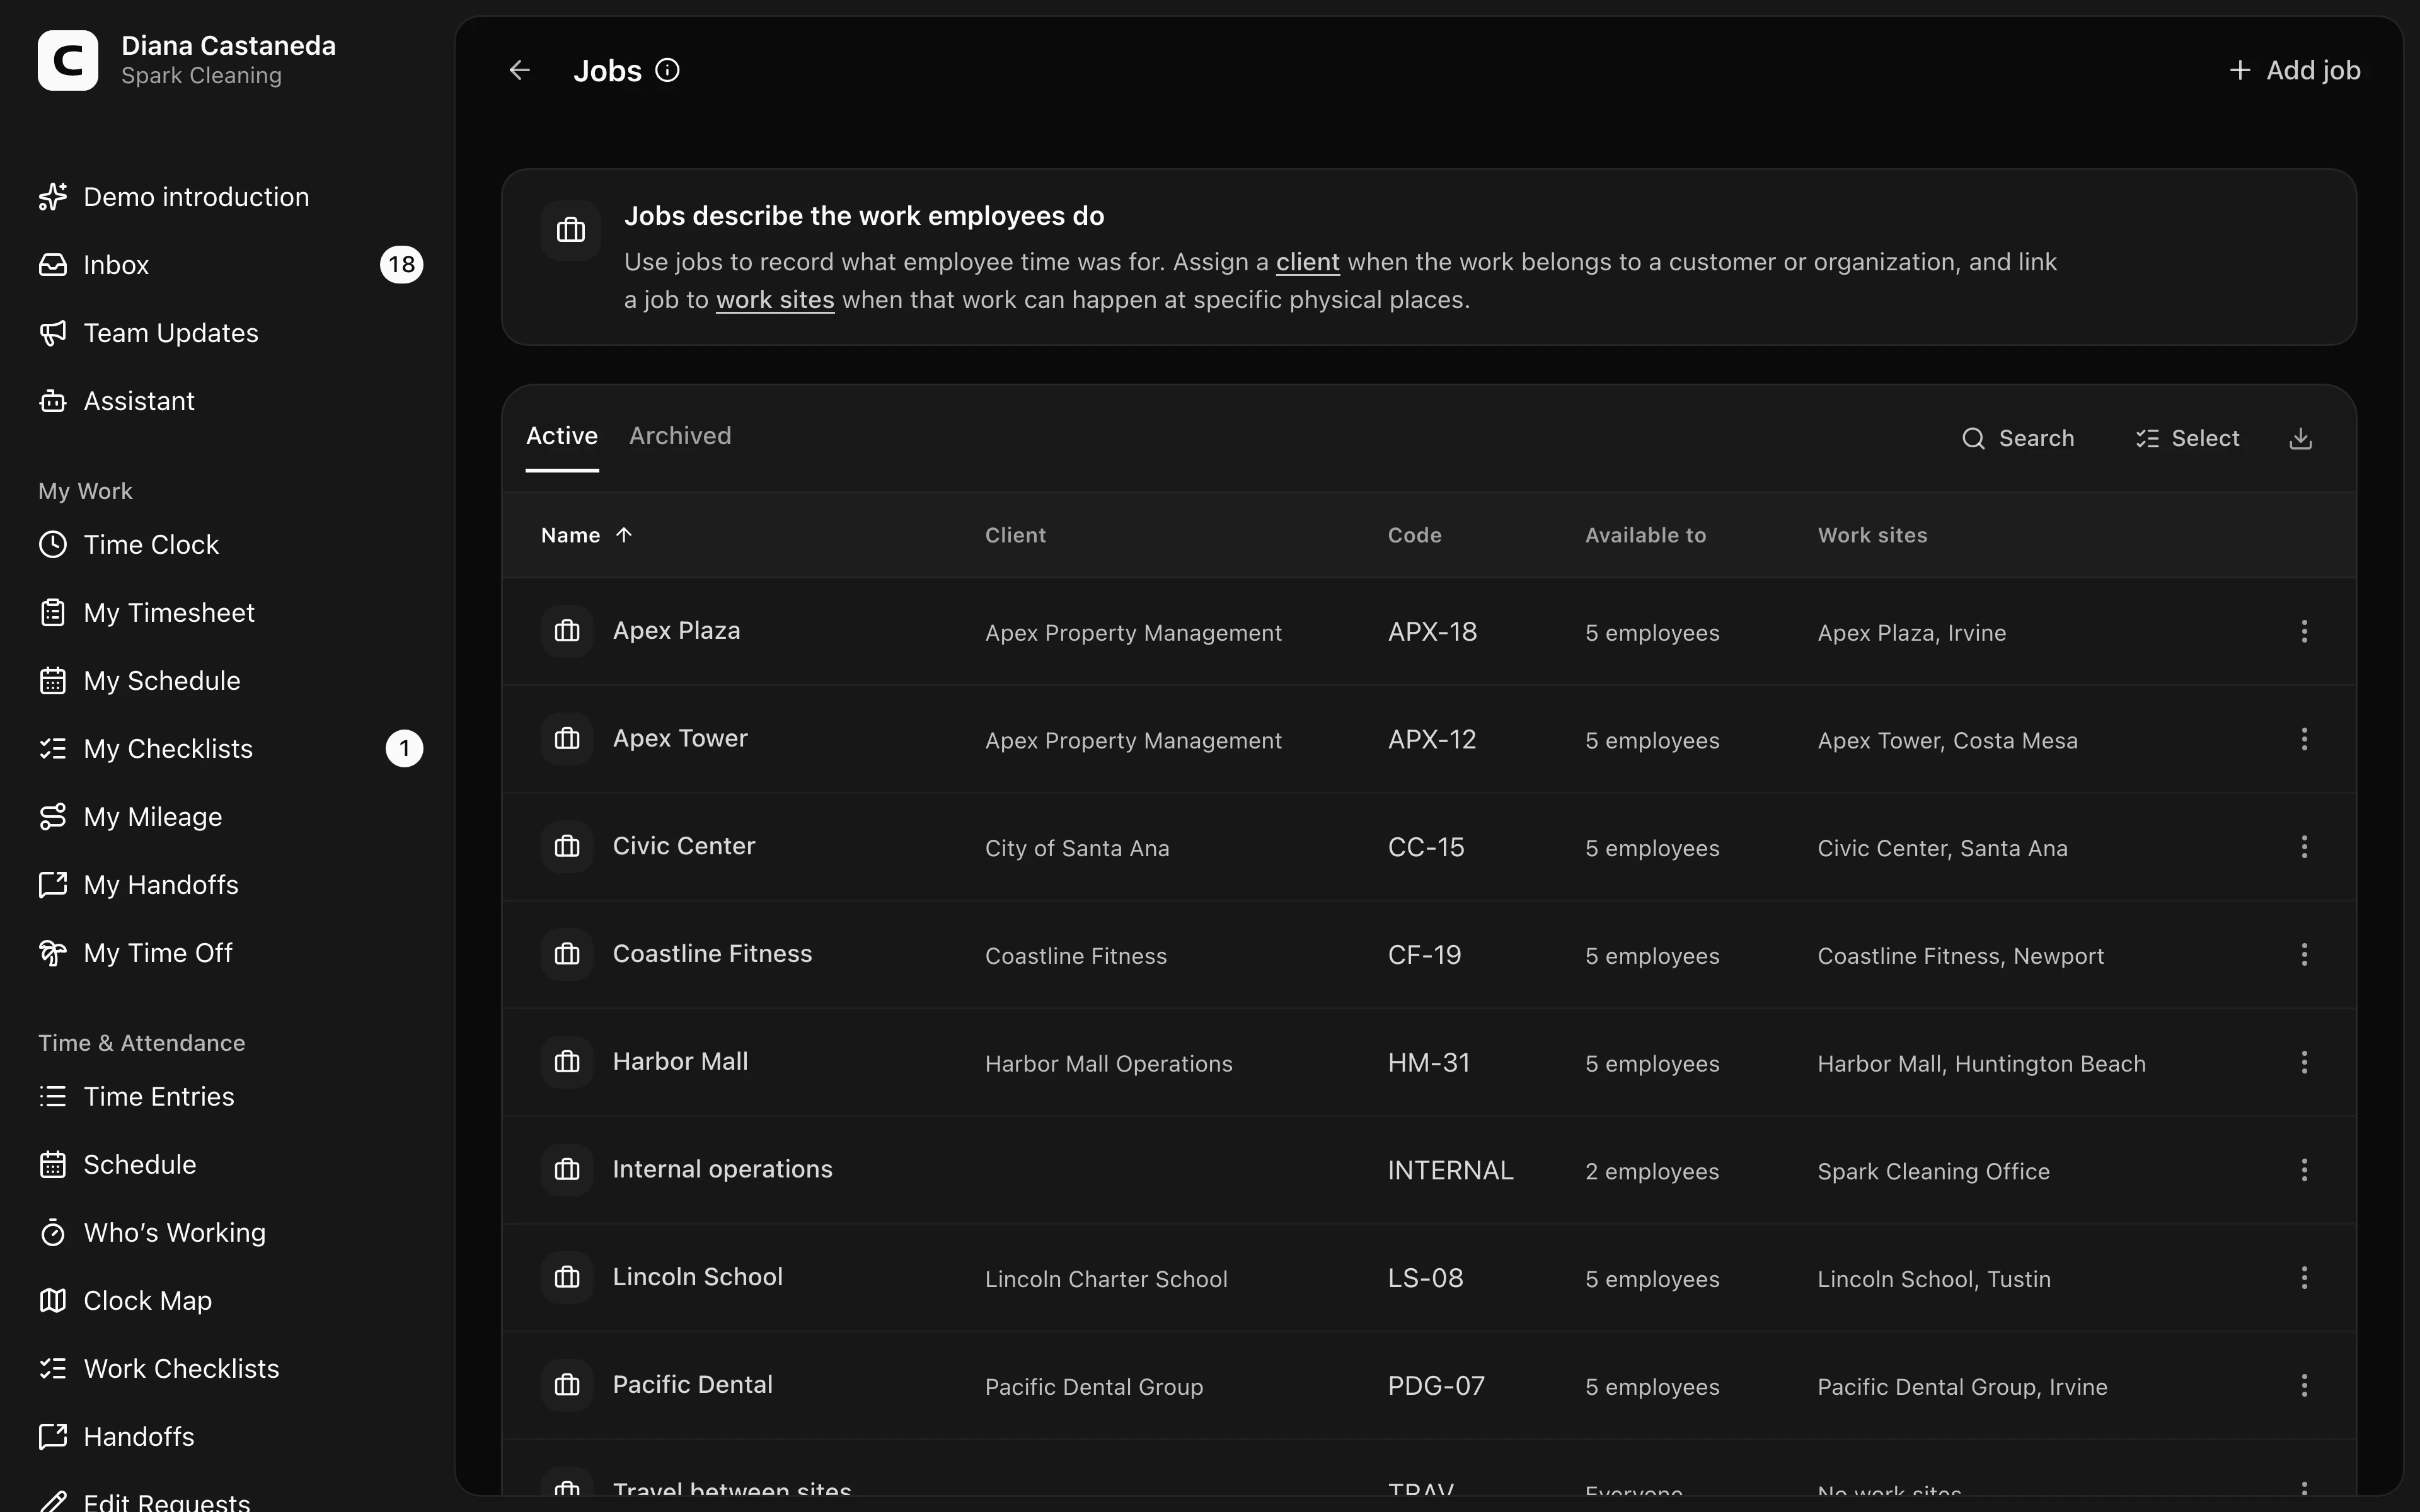Click the Code column header
Viewport: 2420px width, 1512px height.
coord(1415,535)
